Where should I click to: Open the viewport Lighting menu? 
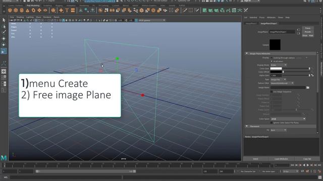(x=30, y=17)
